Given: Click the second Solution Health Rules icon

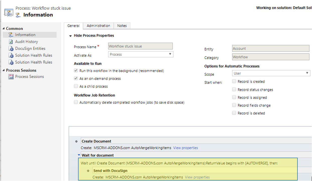Looking at the screenshot, I should click(11, 62).
